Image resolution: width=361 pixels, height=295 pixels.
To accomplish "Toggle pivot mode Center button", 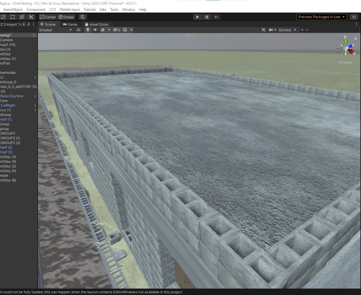I will [x=48, y=17].
